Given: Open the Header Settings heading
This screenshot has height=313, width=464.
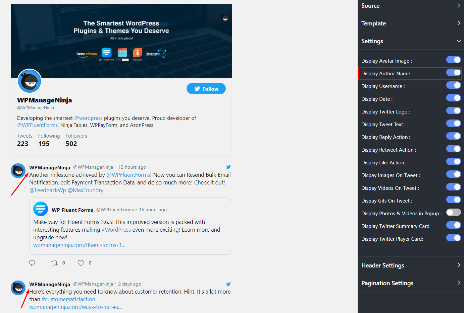Looking at the screenshot, I should pos(383,265).
